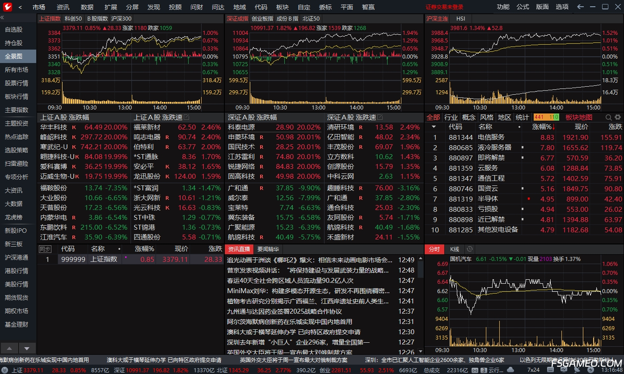Switch to K线 chart tab
624x374 pixels.
[x=455, y=249]
